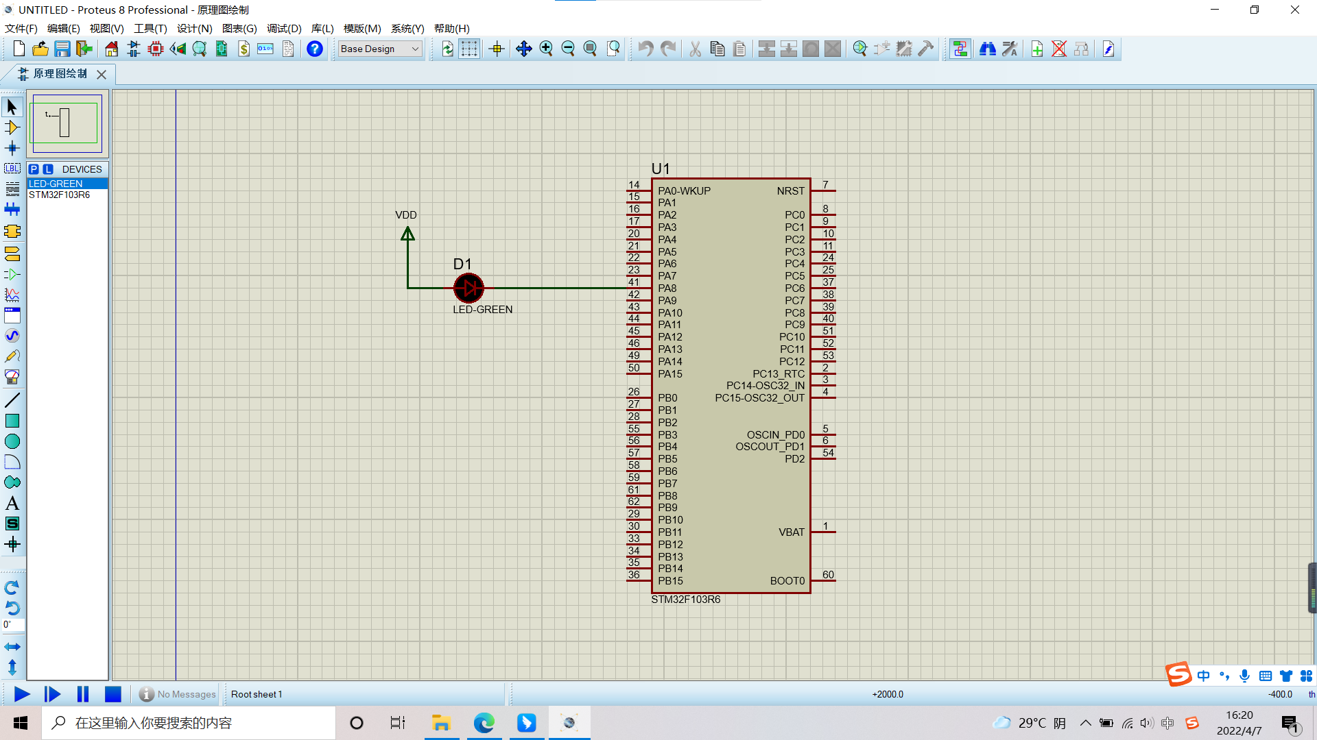The image size is (1317, 740).
Task: Activate the 2D Graphics Text tool
Action: tap(12, 503)
